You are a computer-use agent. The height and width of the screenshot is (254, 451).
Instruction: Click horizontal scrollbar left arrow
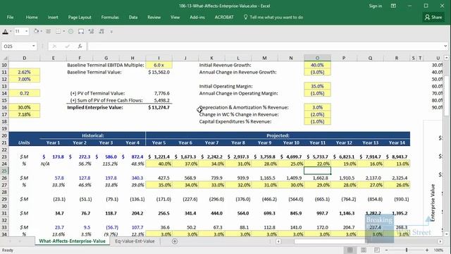click(x=278, y=241)
